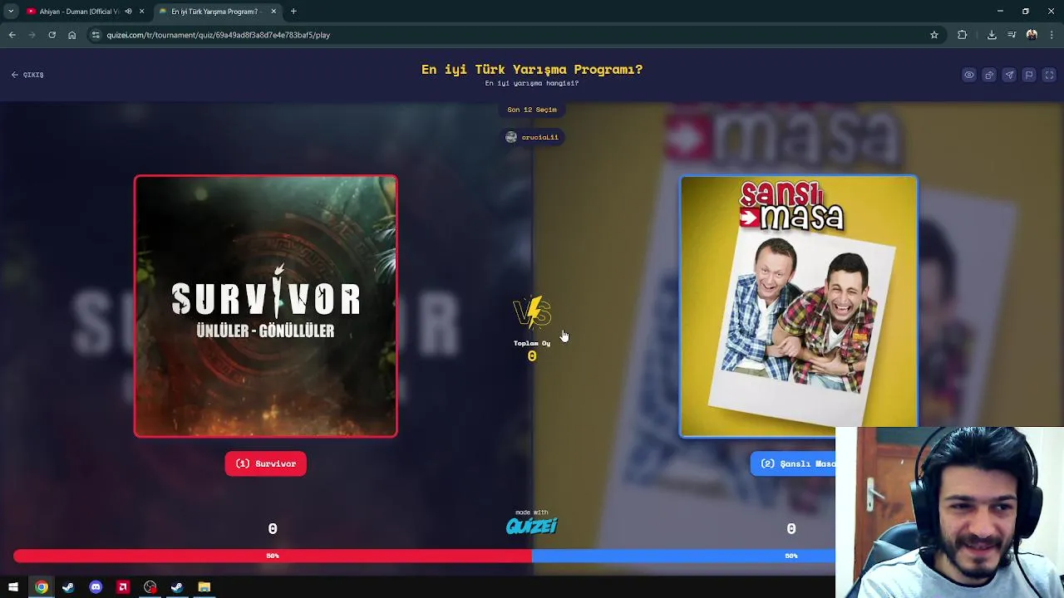Select the Survivor Ünlüler-Gönüllüler image card

tap(266, 306)
